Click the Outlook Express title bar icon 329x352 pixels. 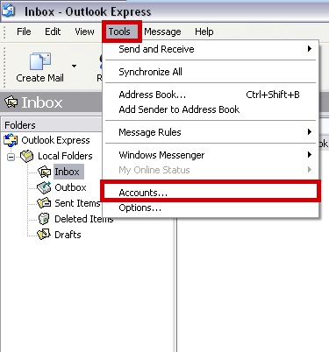coord(9,10)
